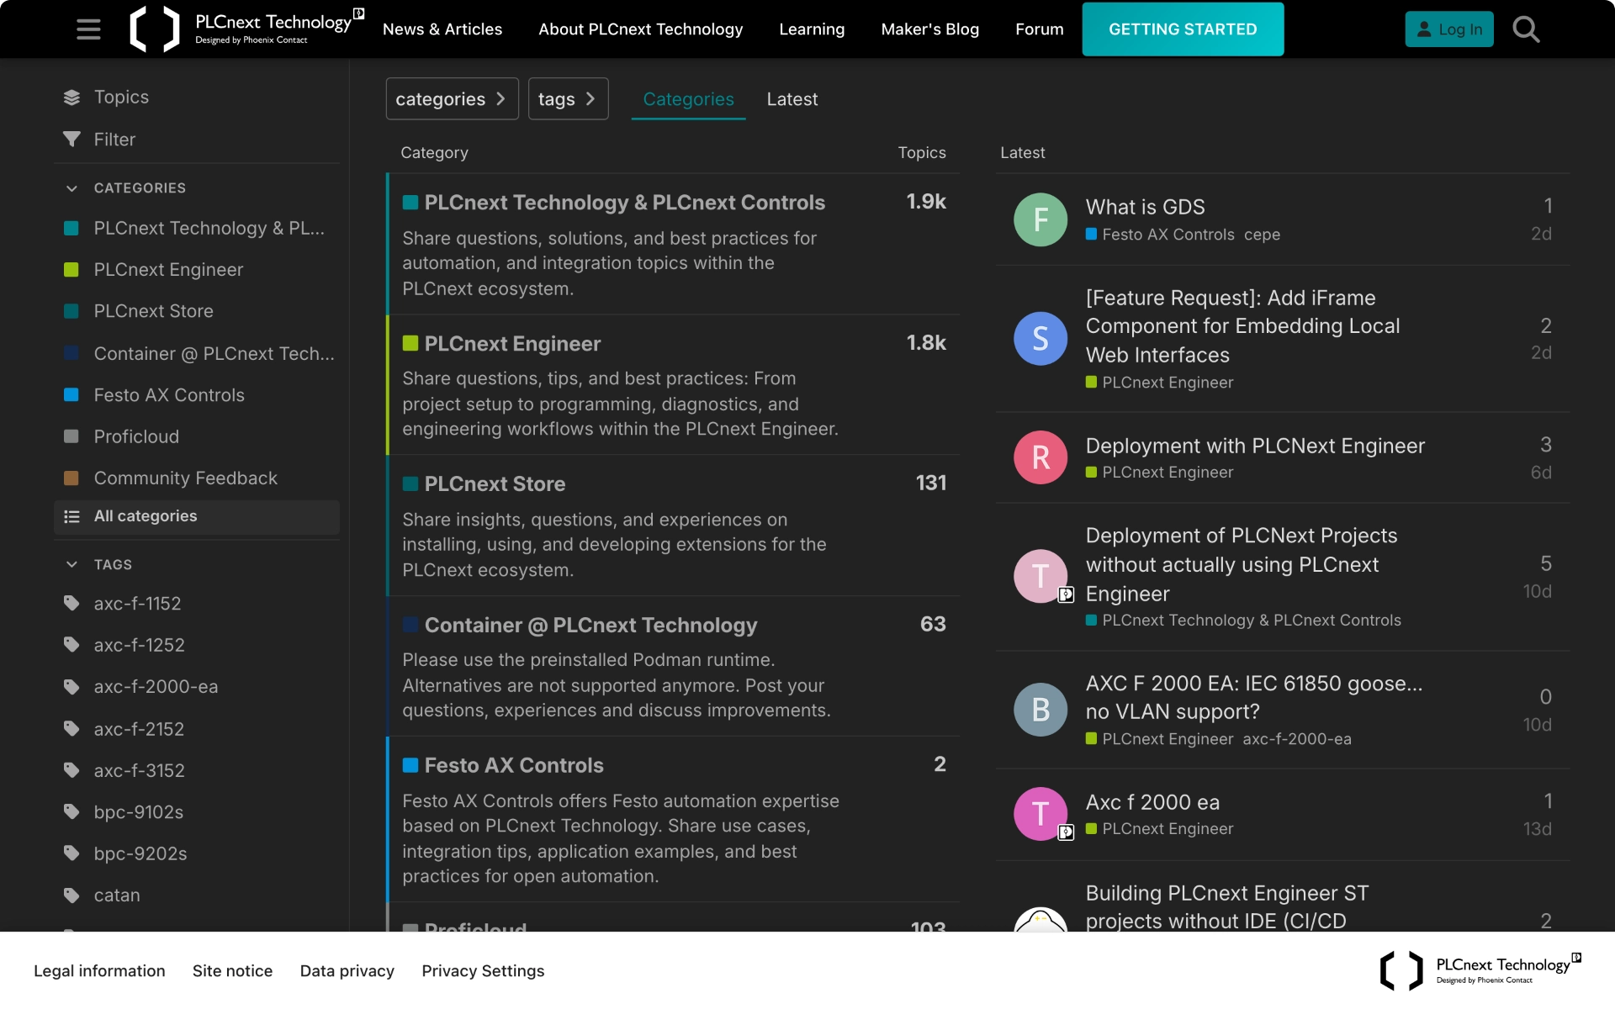The image size is (1615, 1009).
Task: Click the Log In button
Action: (1448, 29)
